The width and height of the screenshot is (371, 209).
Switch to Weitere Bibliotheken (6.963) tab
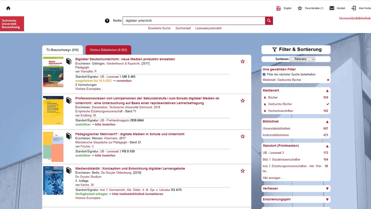108,50
